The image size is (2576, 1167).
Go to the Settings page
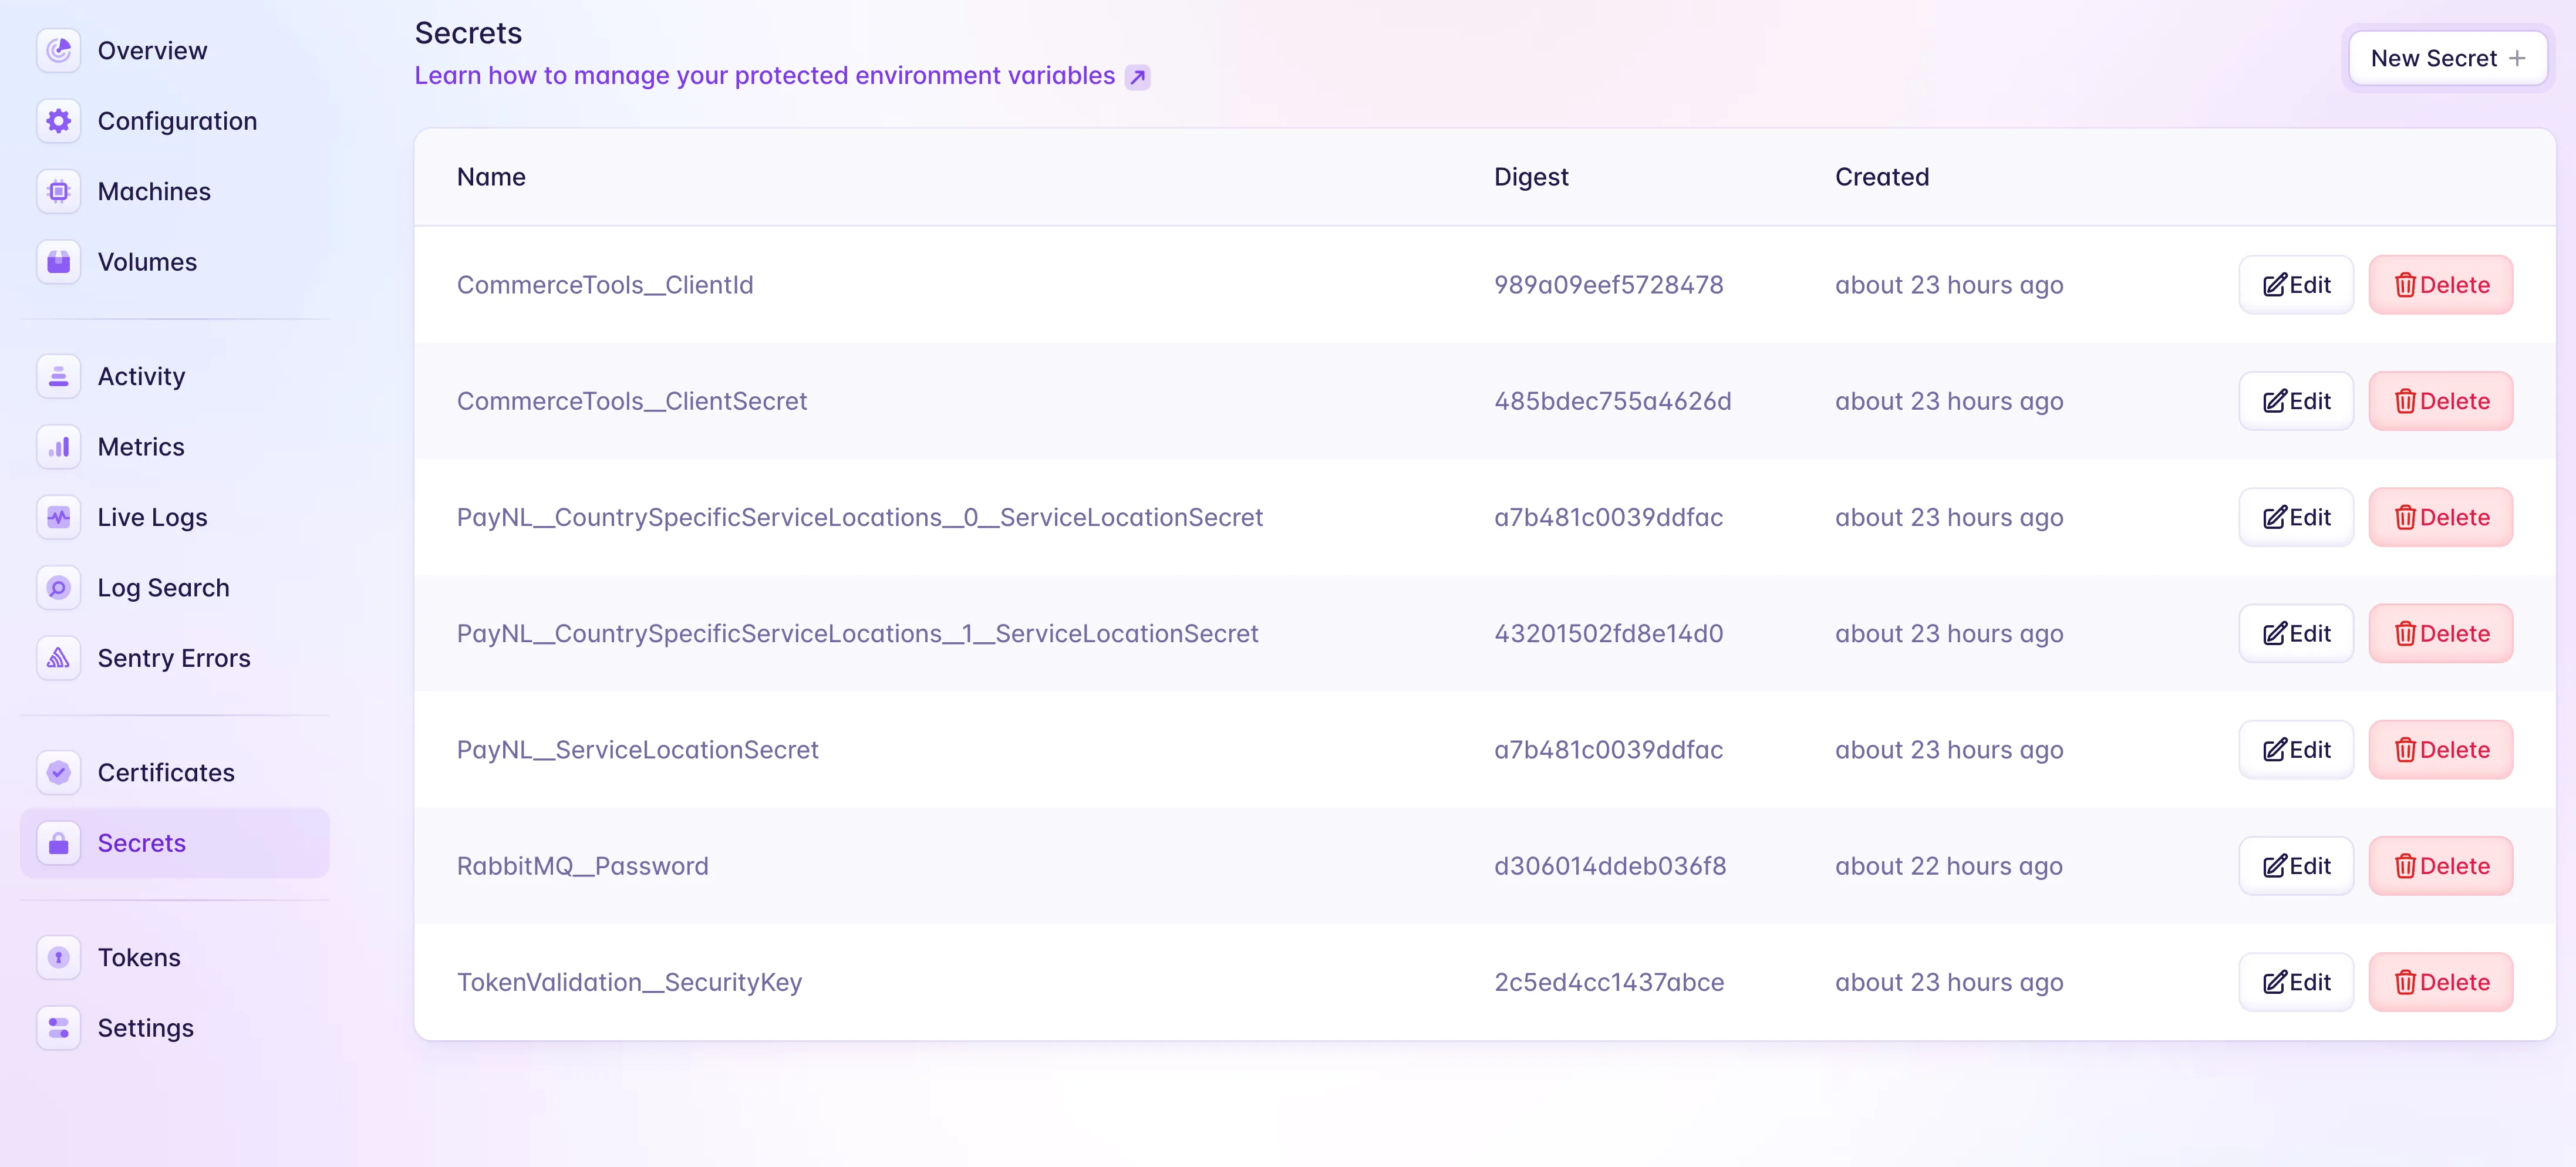pos(145,1028)
